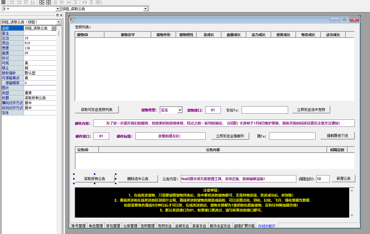The image size is (370, 234).
Task: Click the align top edges icon
Action: (x=26, y=2)
